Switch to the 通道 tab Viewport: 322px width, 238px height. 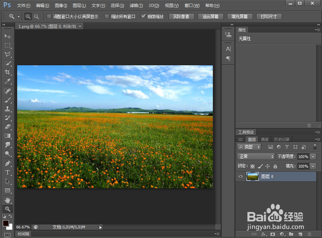(264, 139)
